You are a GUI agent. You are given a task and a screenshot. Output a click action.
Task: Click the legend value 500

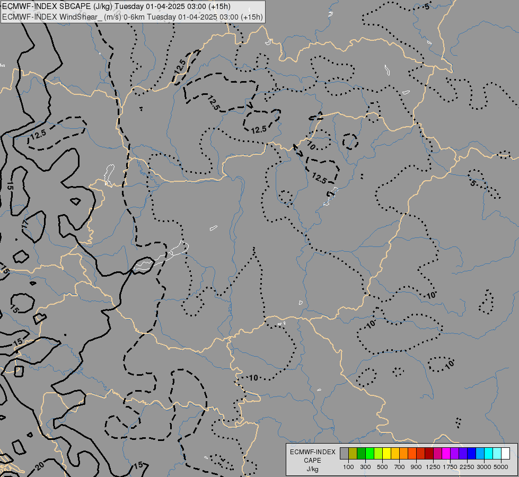coord(382,467)
